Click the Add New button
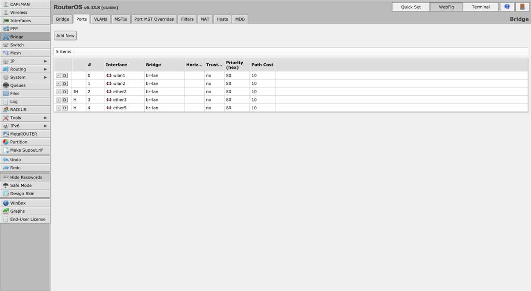 coord(65,36)
